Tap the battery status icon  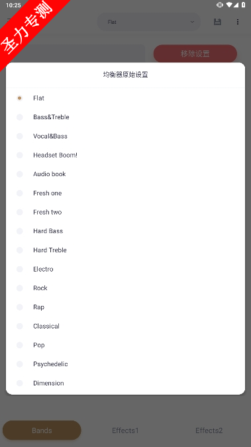pos(243,5)
